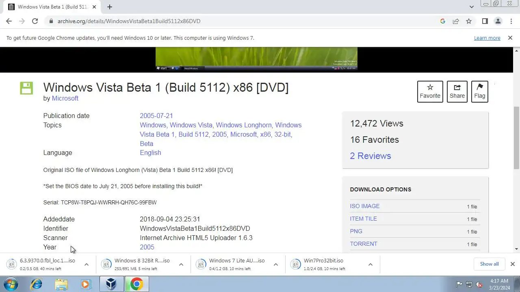Open the Microsoft author link

point(65,98)
